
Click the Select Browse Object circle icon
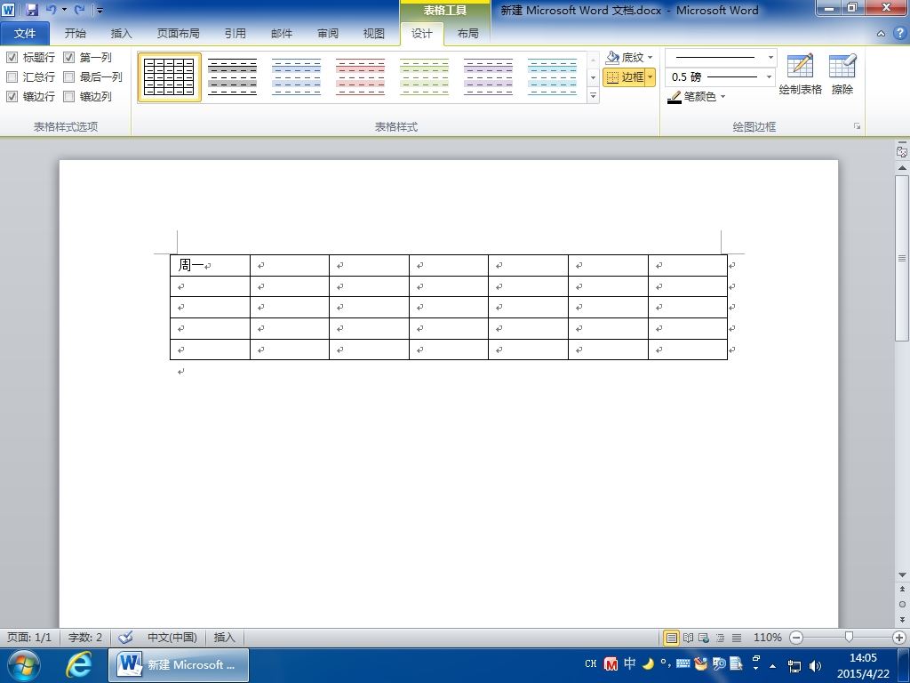click(x=902, y=605)
